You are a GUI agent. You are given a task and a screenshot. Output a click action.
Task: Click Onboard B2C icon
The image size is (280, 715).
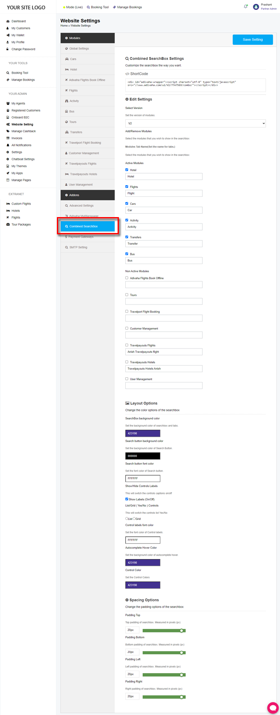click(8, 117)
